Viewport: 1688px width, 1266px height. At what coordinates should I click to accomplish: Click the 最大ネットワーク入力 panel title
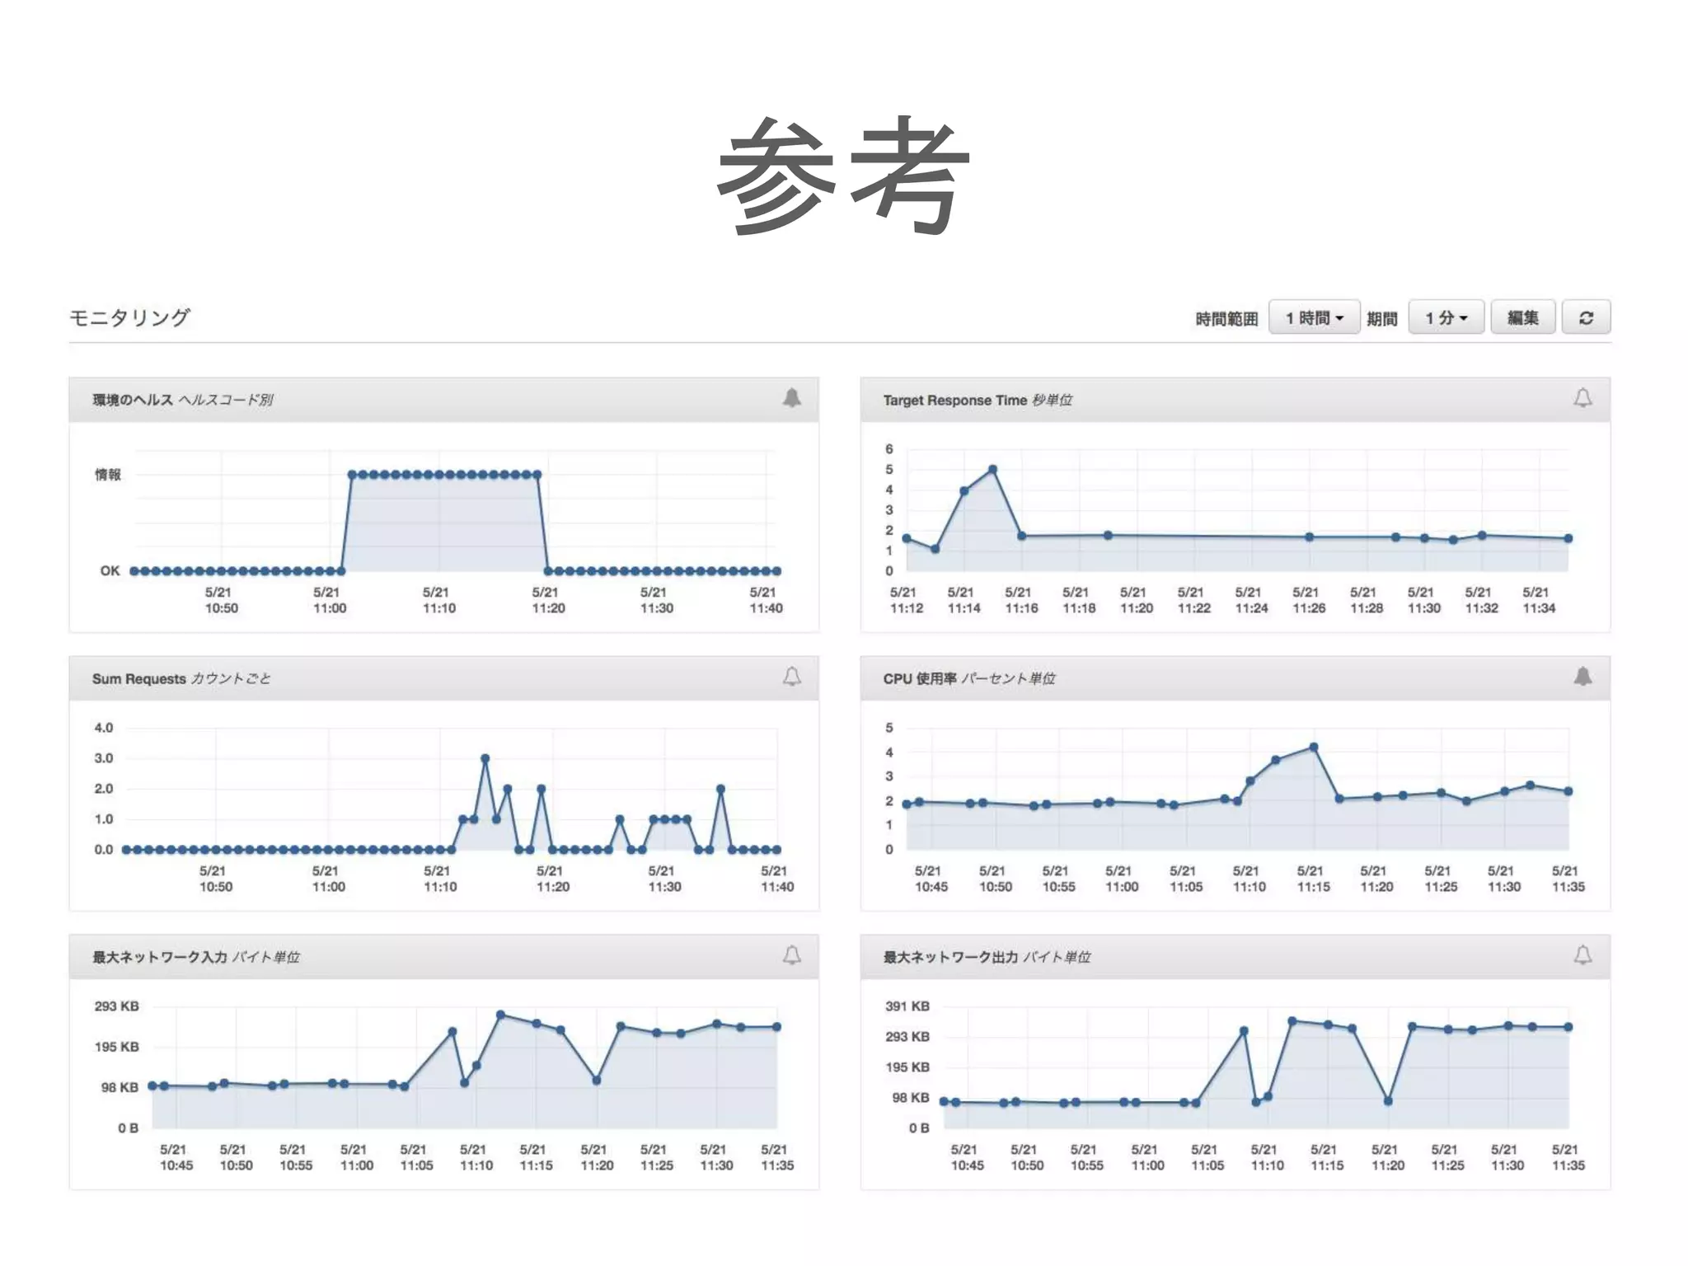coord(159,958)
